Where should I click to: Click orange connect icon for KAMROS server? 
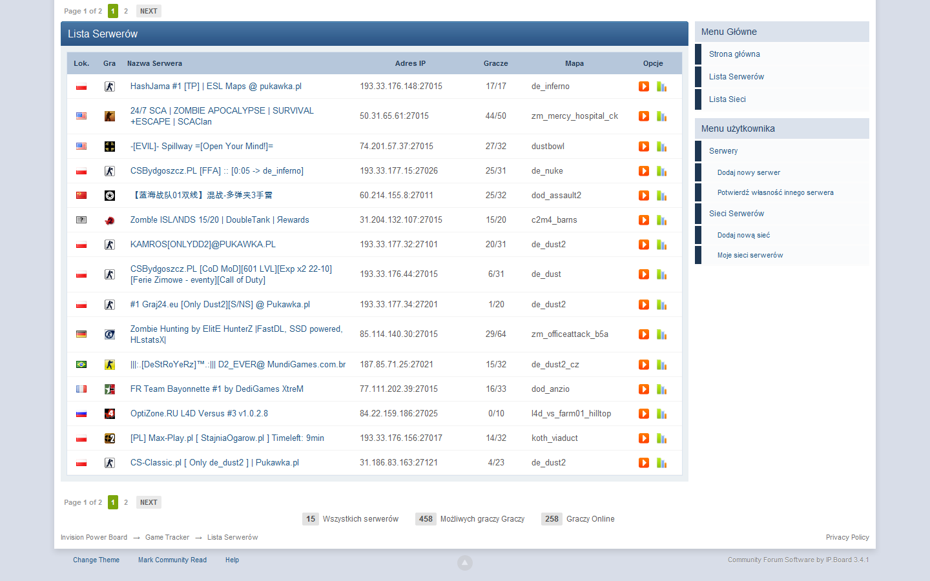point(644,245)
